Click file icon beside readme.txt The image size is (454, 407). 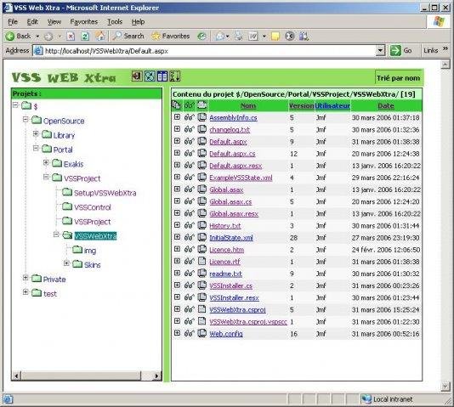[x=201, y=274]
